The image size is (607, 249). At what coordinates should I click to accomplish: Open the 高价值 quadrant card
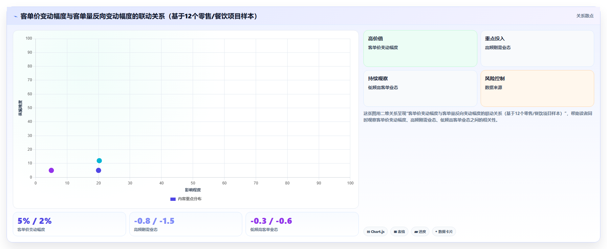click(420, 48)
